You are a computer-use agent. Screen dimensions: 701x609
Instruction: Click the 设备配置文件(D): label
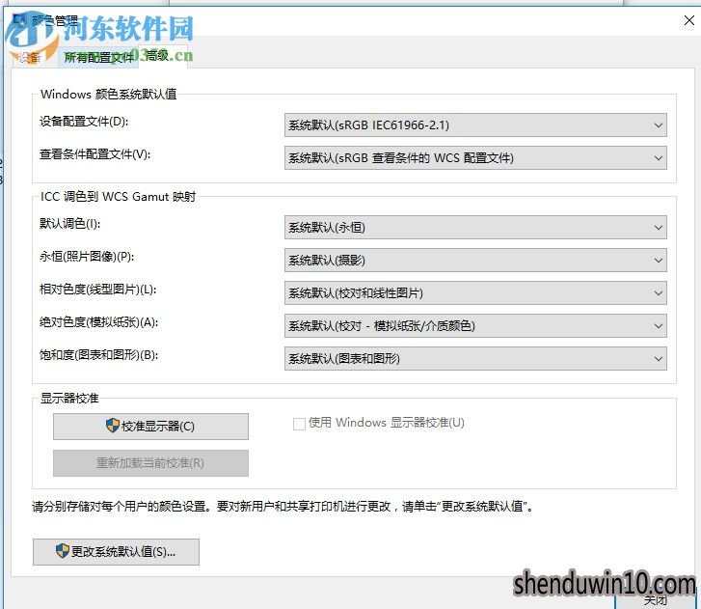point(84,122)
